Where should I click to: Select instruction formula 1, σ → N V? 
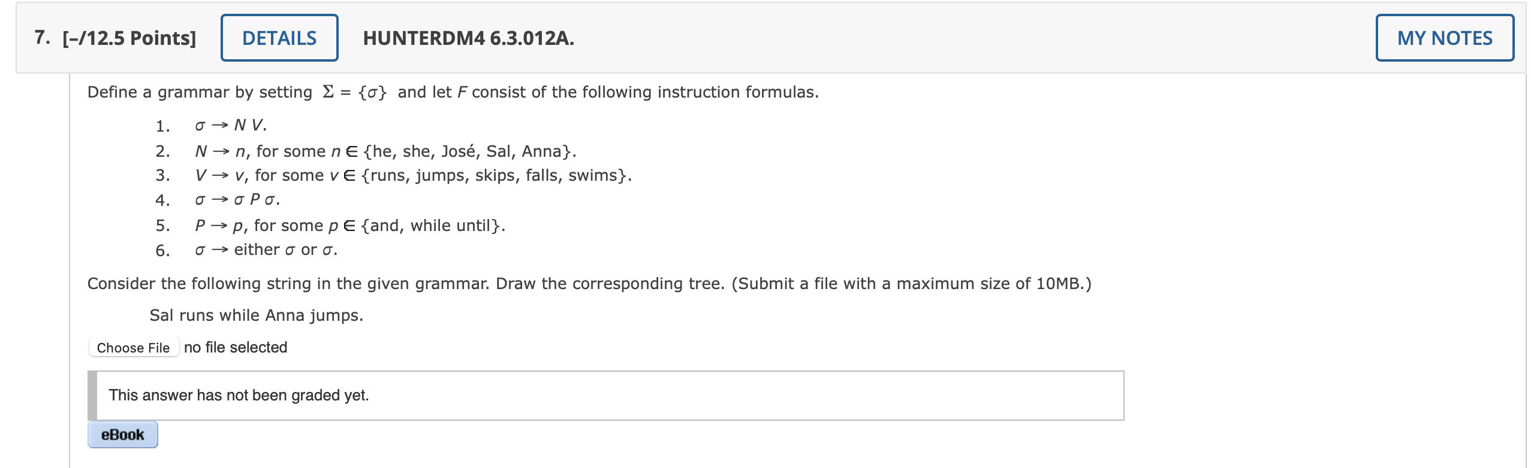[230, 126]
